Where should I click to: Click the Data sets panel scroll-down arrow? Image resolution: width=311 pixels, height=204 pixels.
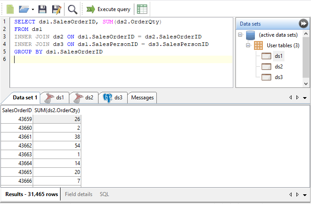point(306,83)
